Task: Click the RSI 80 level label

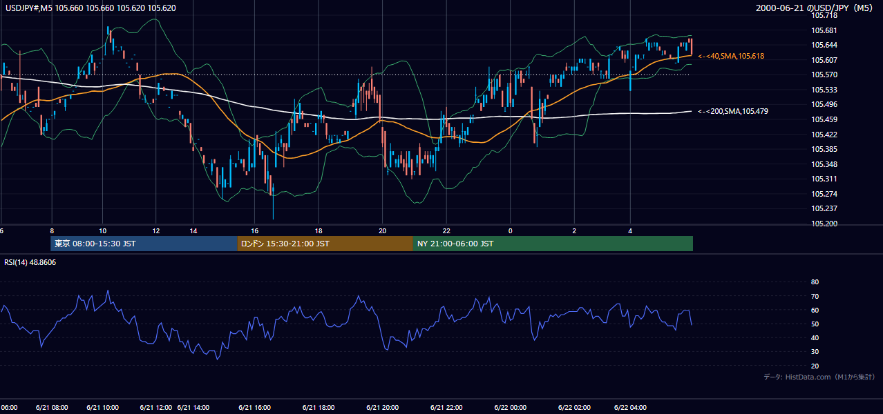Action: (x=815, y=282)
